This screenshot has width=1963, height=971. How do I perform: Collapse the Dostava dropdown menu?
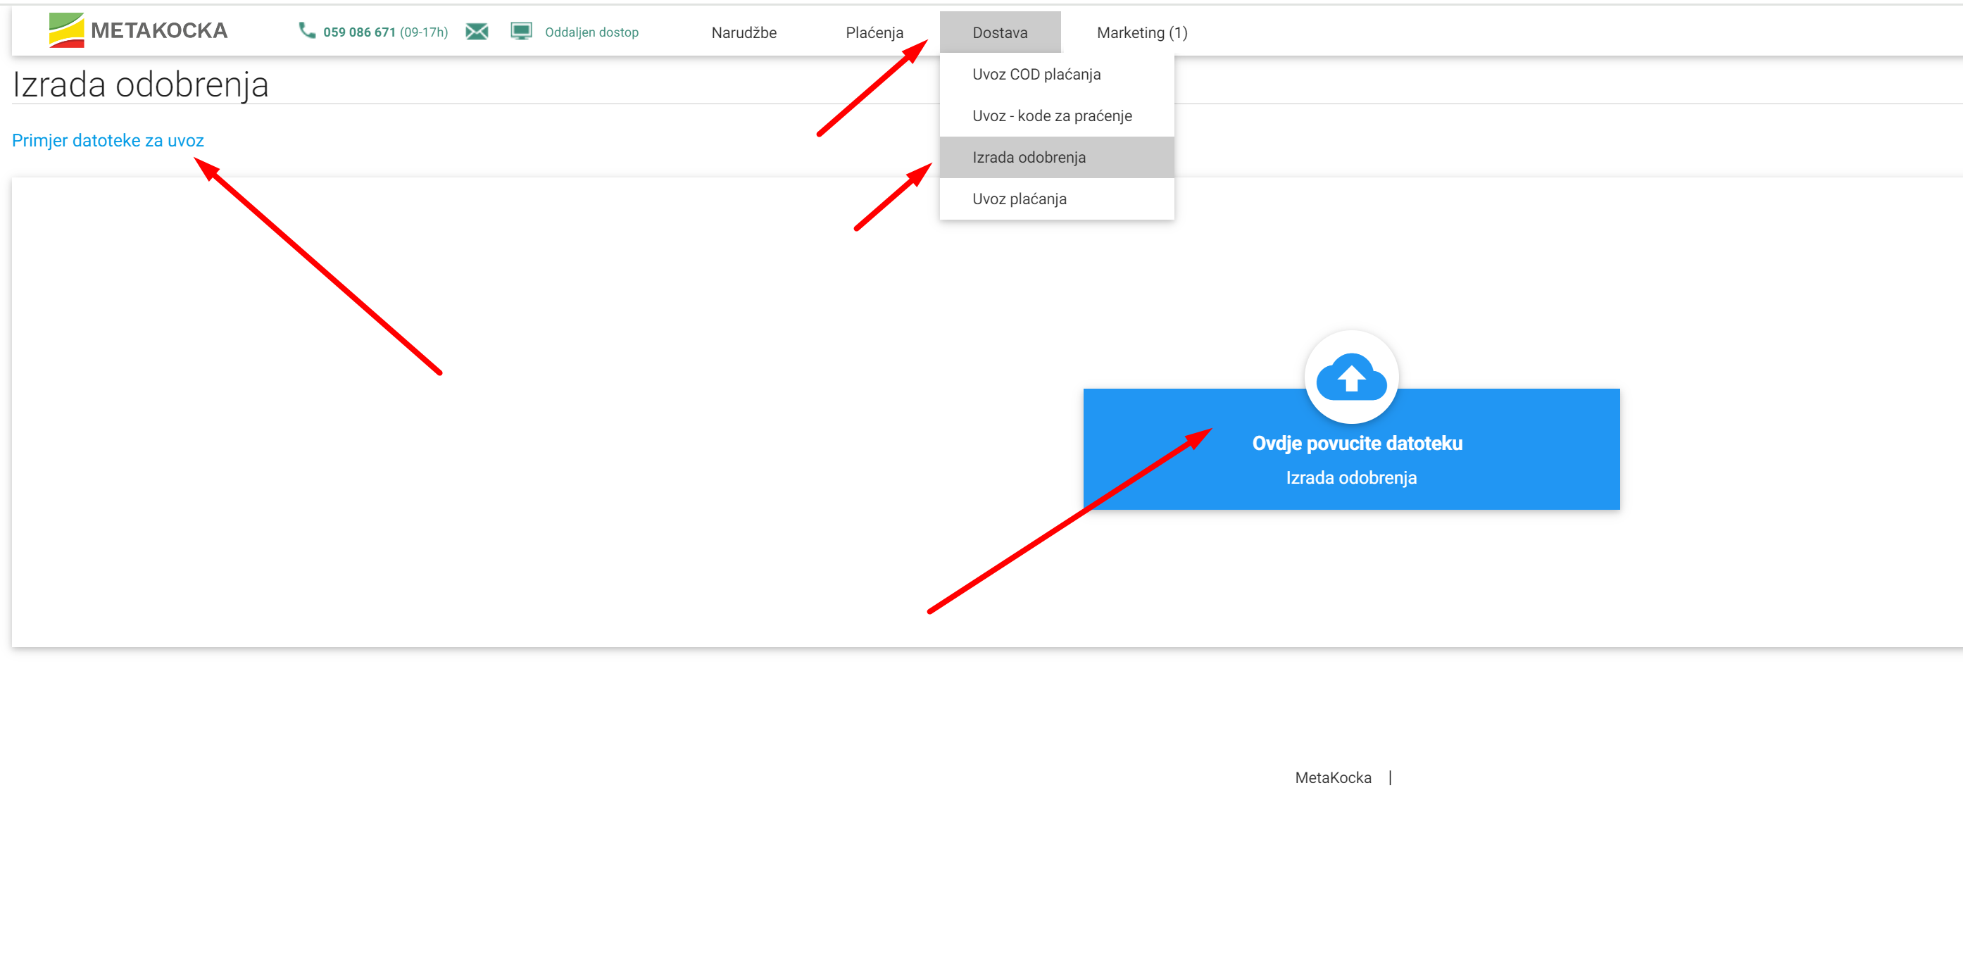[999, 33]
